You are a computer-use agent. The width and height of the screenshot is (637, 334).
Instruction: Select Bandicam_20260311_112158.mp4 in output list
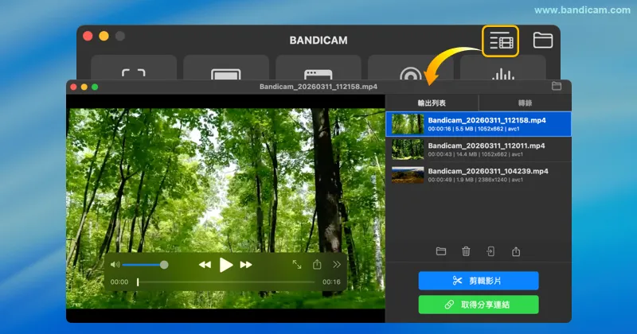[x=479, y=124]
